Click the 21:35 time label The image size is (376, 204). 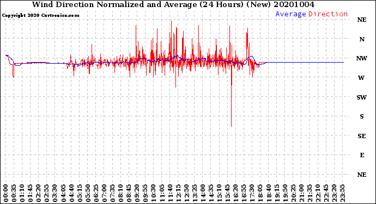(310, 193)
